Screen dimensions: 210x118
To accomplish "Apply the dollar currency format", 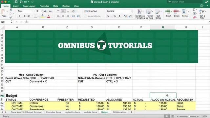I will (x=108, y=16).
